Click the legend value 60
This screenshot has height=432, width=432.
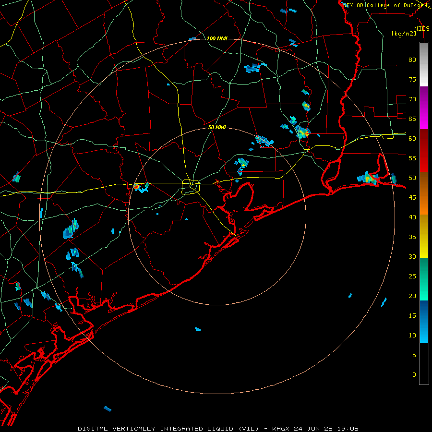[412, 138]
